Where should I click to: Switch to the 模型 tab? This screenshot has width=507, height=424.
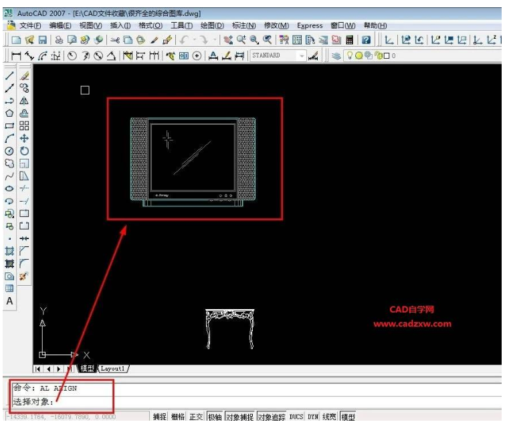click(x=87, y=369)
